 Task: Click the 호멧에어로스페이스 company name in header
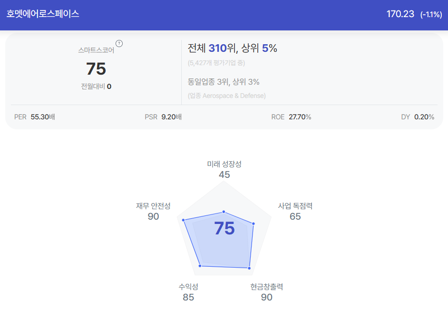pyautogui.click(x=43, y=14)
